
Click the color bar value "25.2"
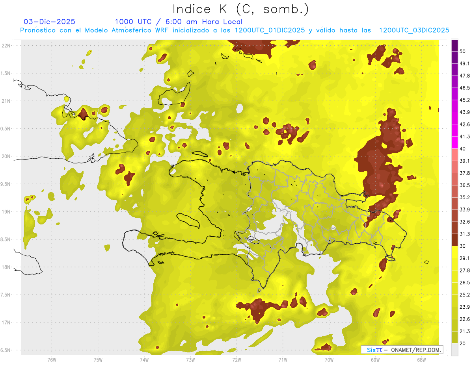tap(465, 295)
